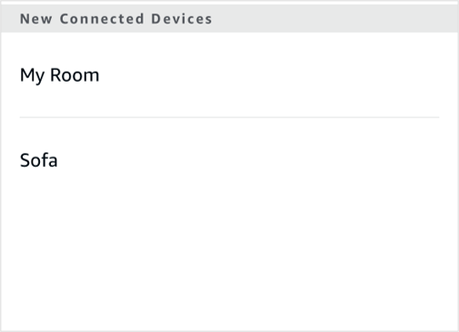Select the Sofa device

(x=229, y=160)
